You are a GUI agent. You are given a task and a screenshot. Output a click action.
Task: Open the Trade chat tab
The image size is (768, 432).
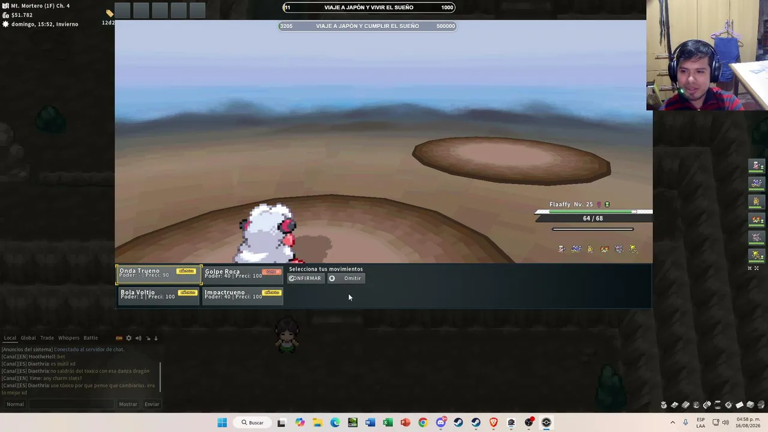(47, 338)
